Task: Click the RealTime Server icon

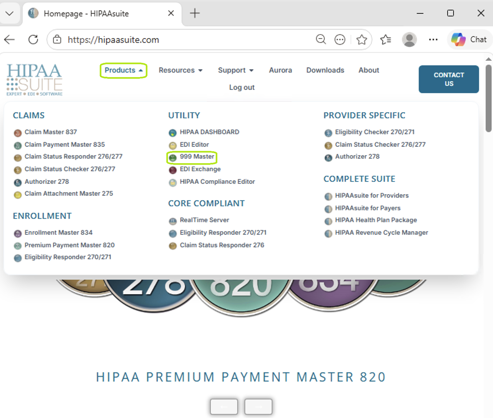Action: (x=173, y=221)
